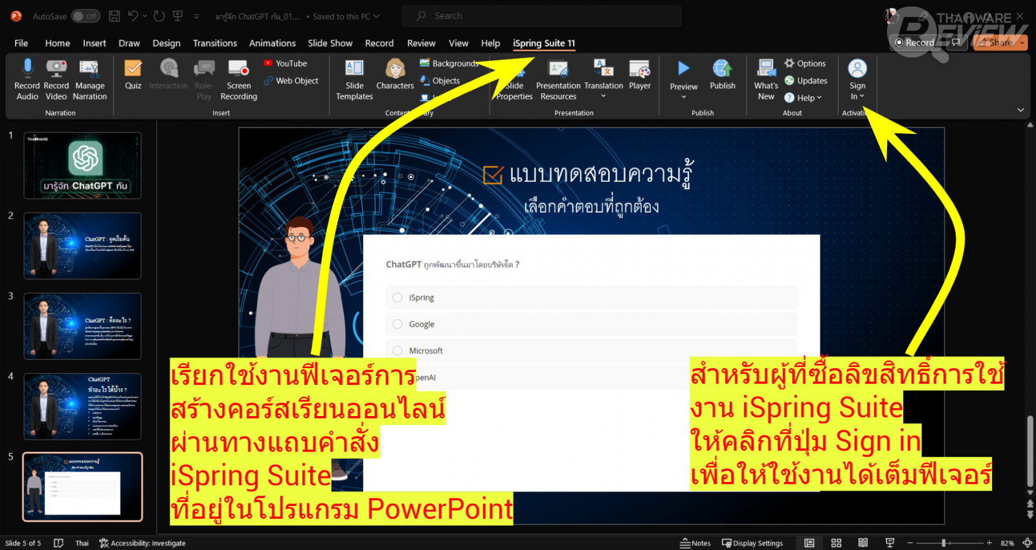Image resolution: width=1036 pixels, height=550 pixels.
Task: Open the Animations tab
Action: (x=273, y=43)
